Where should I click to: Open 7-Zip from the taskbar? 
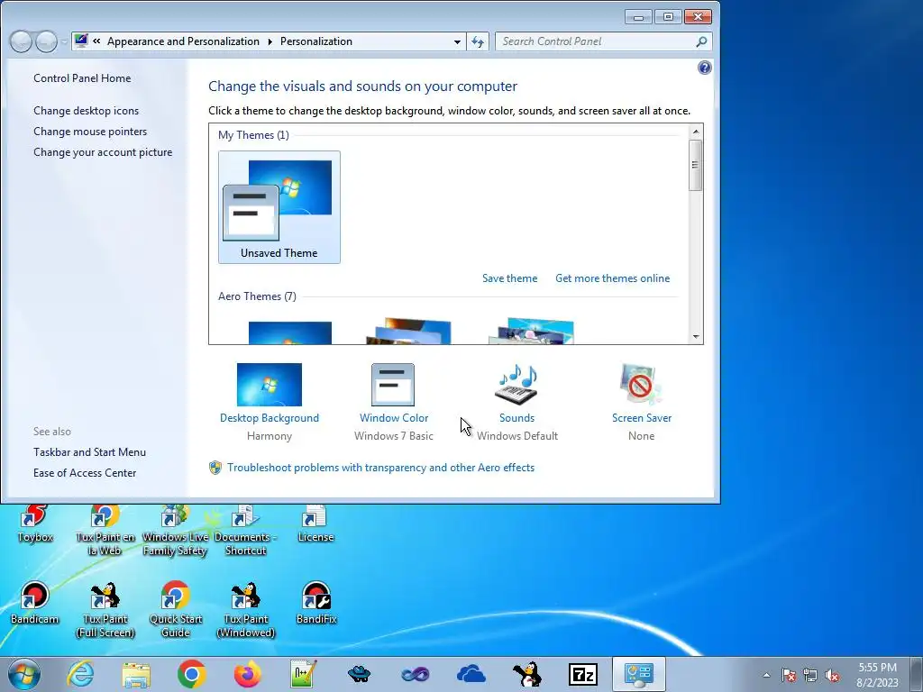click(583, 674)
